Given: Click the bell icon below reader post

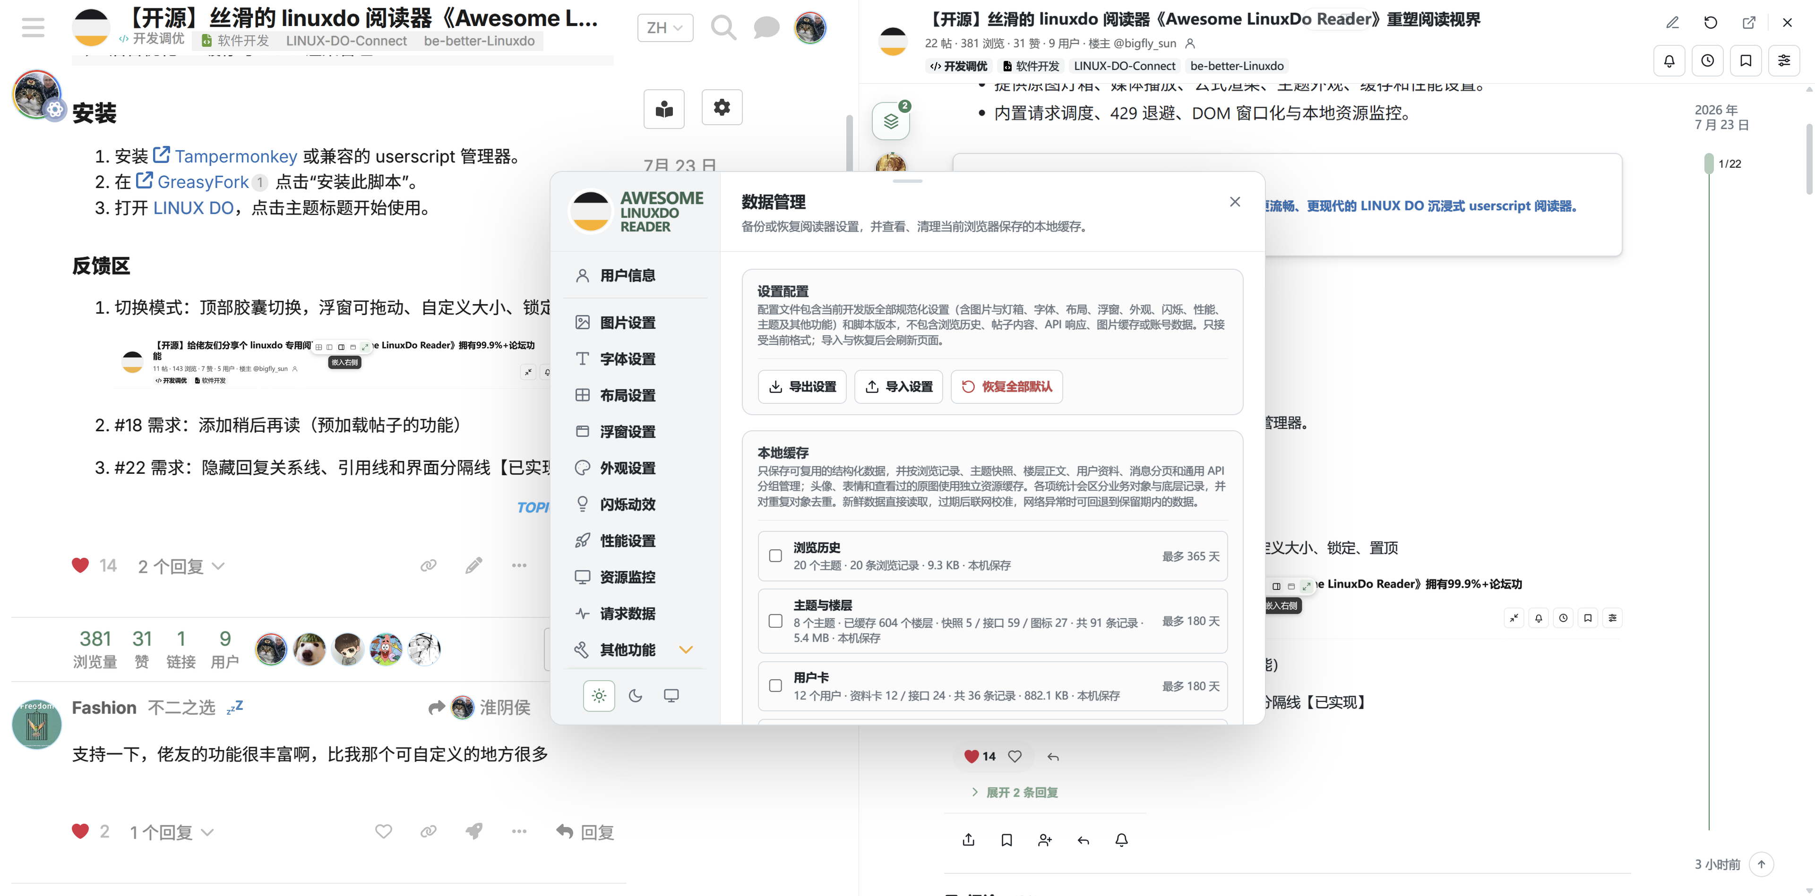Looking at the screenshot, I should click(1122, 840).
